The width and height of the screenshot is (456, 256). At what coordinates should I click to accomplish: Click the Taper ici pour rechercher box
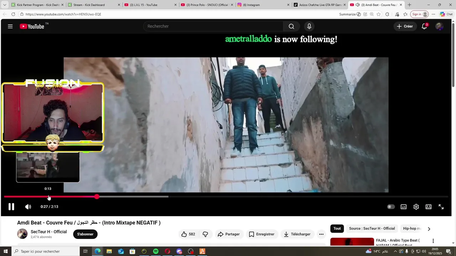click(46, 251)
